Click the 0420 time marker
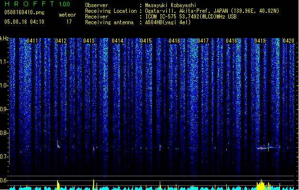The height and width of the screenshot is (190, 299). tap(289, 41)
